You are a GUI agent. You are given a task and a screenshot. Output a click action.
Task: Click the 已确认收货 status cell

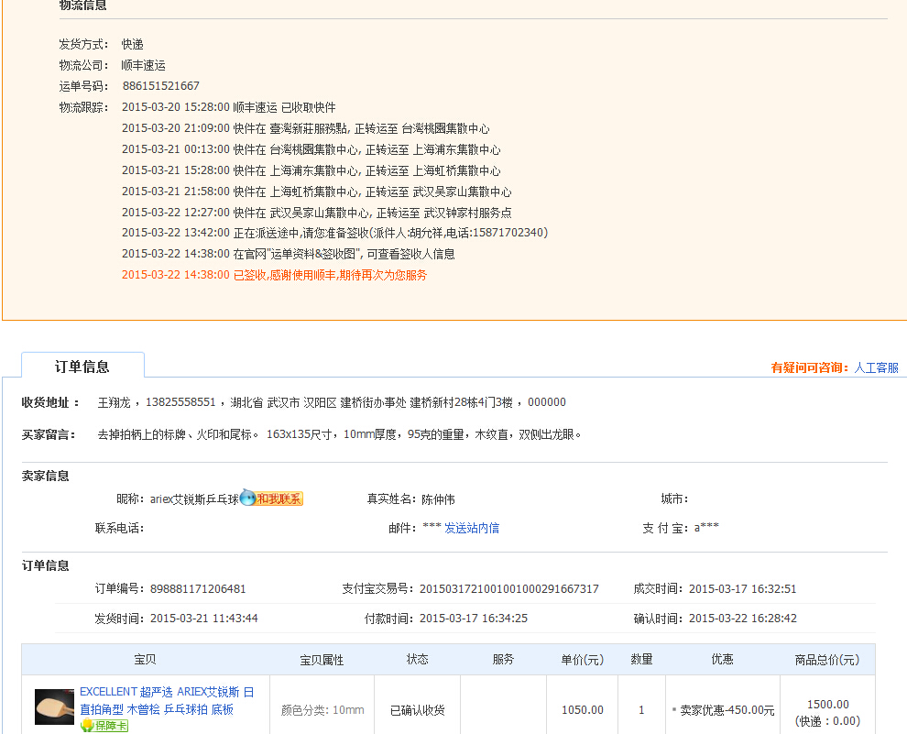pyautogui.click(x=417, y=710)
